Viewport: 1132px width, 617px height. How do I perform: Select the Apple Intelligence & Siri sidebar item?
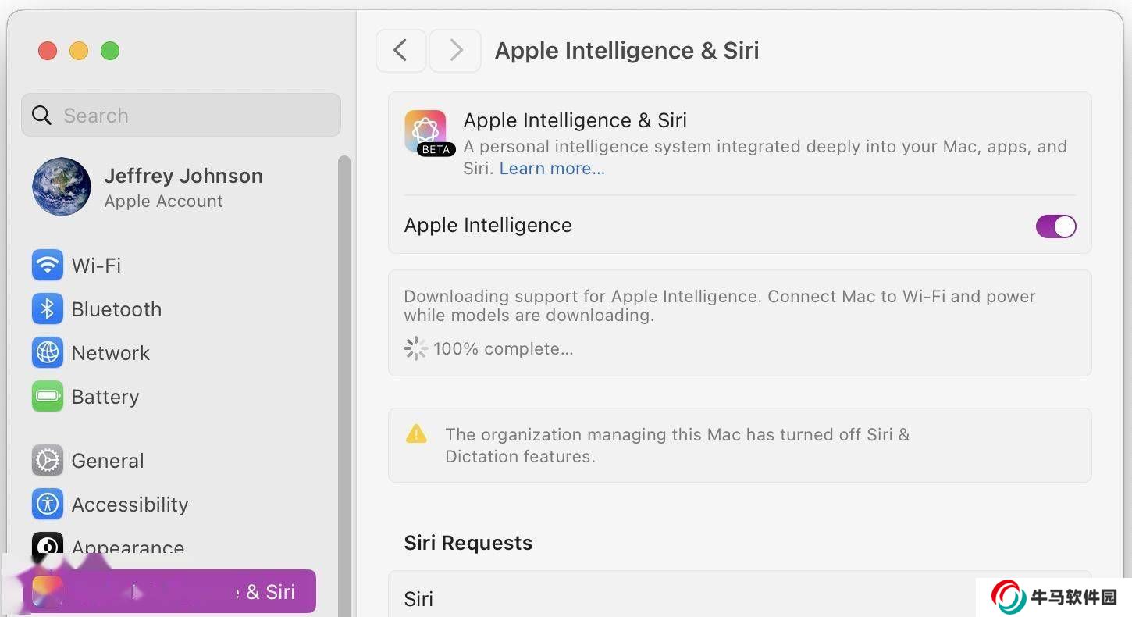pyautogui.click(x=172, y=591)
